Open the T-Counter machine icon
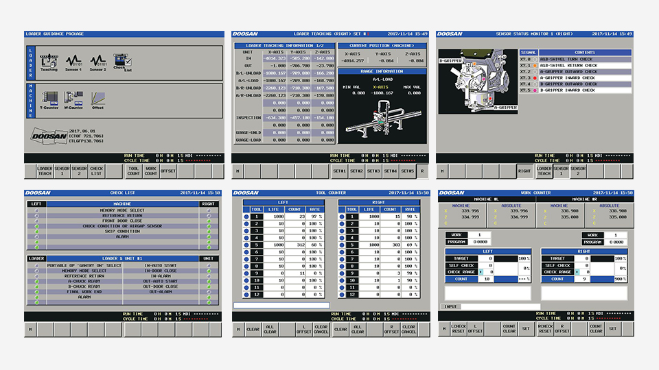Viewport: 659px width, 370px height. [49, 99]
